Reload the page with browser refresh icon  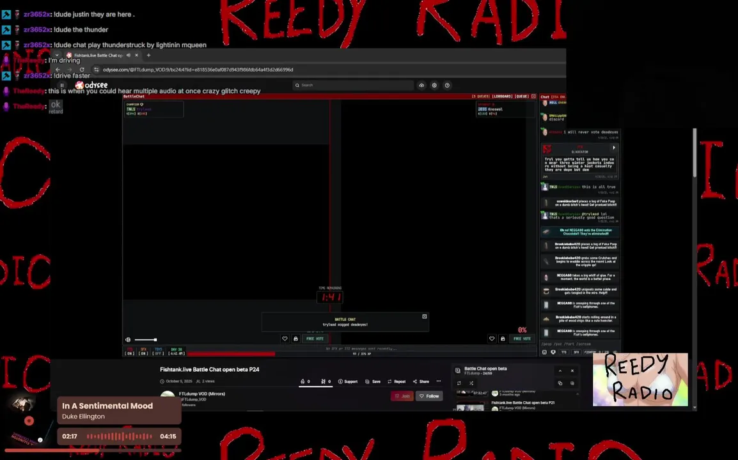[82, 70]
